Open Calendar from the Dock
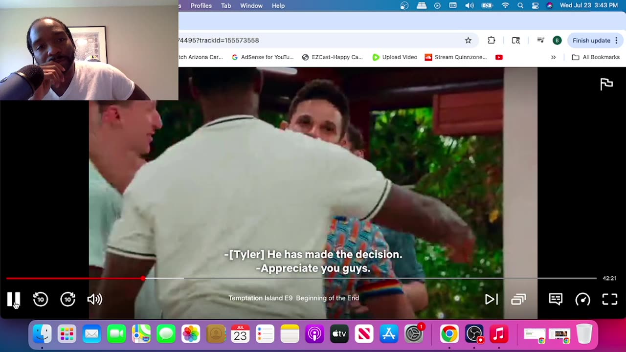Viewport: 626px width, 352px height. click(x=240, y=334)
